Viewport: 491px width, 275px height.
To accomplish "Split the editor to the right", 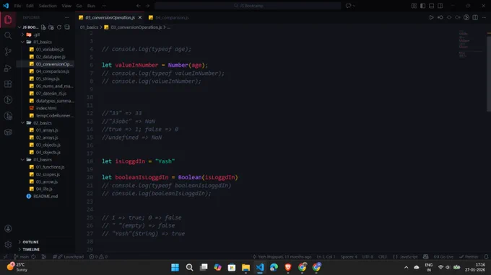I will click(475, 17).
